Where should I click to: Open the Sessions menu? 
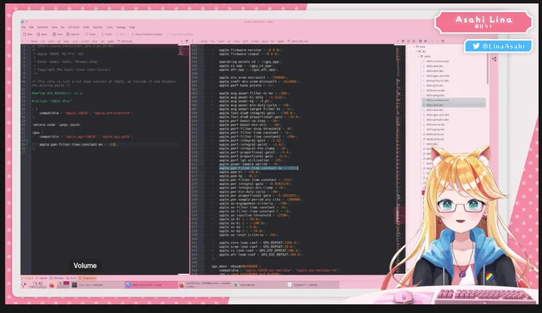[x=98, y=27]
